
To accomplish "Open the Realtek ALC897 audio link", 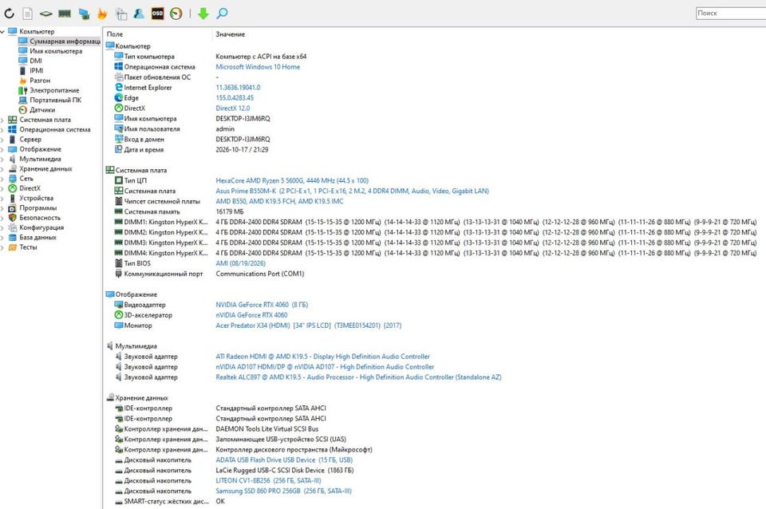I will 358,377.
